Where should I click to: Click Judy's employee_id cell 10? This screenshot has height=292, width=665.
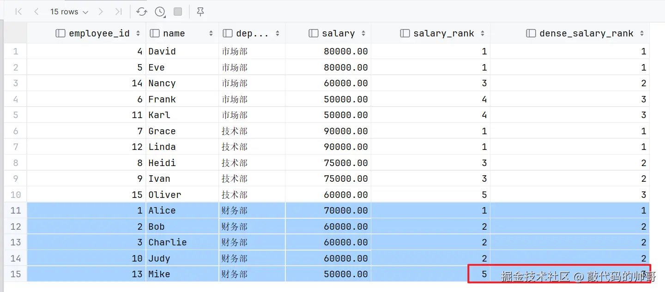coord(86,258)
